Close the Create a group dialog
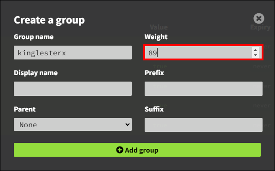The image size is (275, 171). pyautogui.click(x=259, y=18)
